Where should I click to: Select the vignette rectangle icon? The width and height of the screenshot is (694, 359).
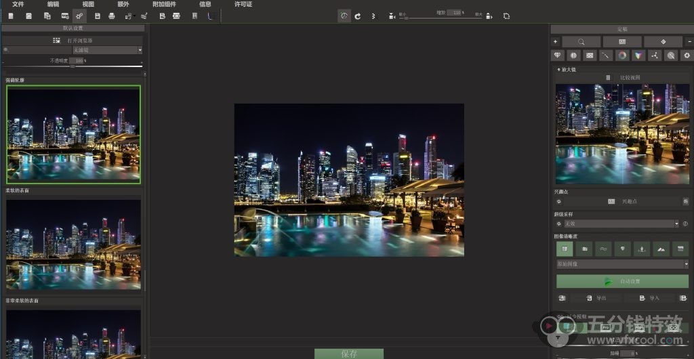point(590,56)
